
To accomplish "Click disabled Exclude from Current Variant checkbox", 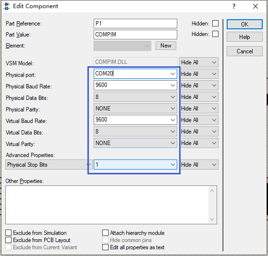I will [x=8, y=247].
